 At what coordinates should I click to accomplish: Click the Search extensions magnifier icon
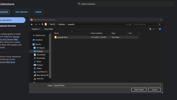[79, 4]
